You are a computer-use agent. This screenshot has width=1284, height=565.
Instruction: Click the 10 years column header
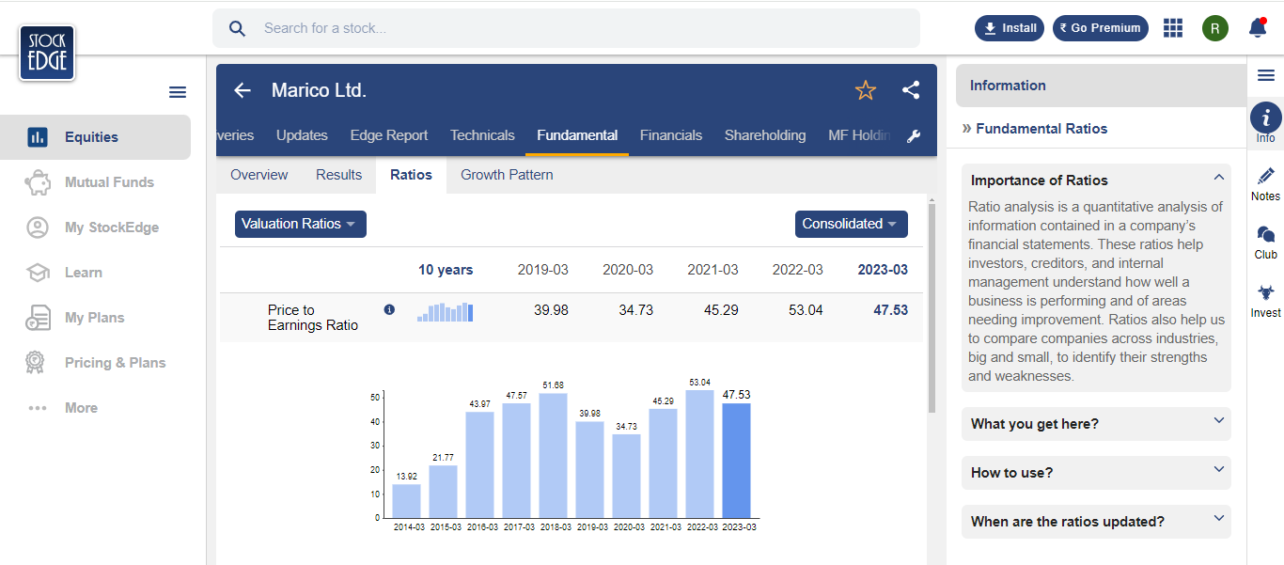click(446, 270)
